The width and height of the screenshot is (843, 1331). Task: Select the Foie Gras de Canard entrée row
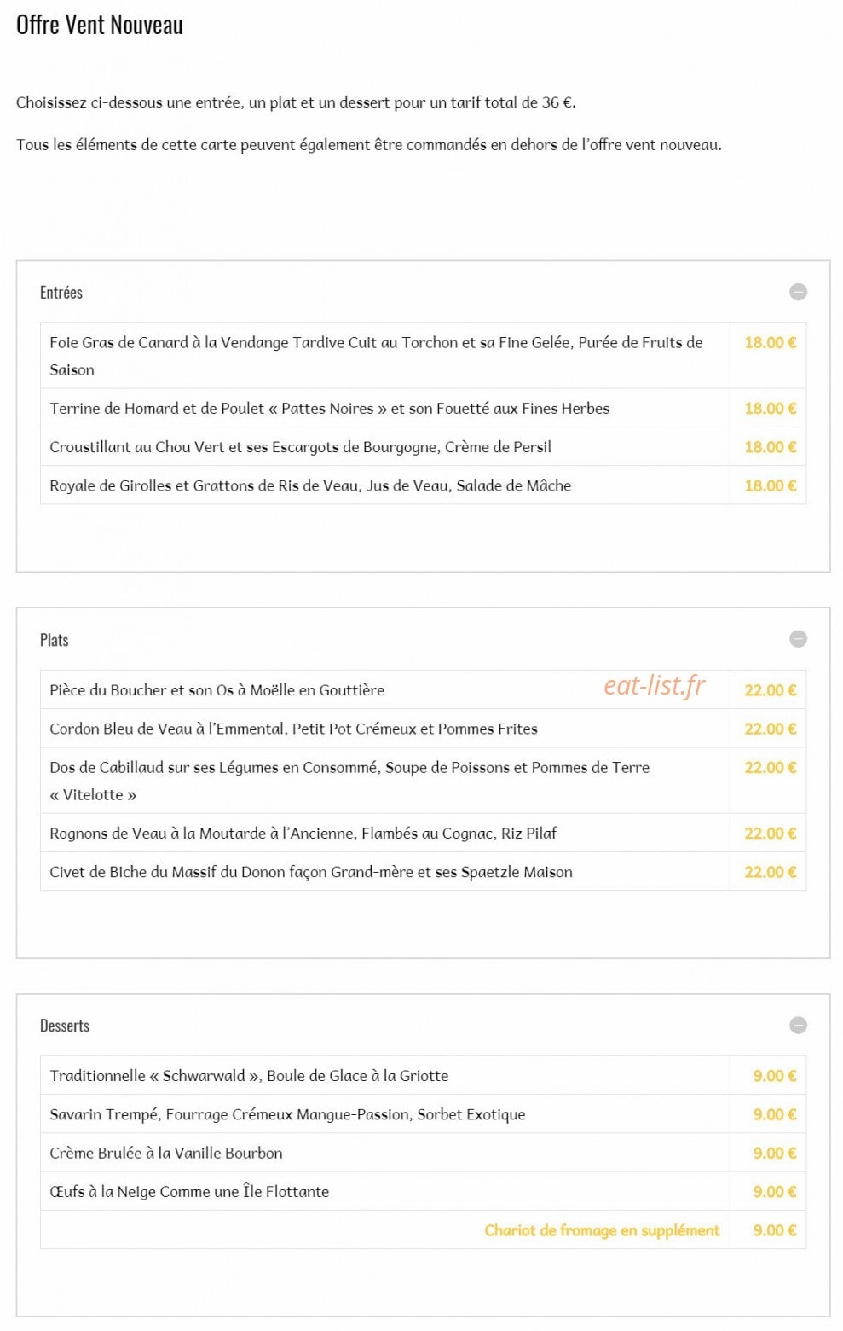pyautogui.click(x=423, y=356)
